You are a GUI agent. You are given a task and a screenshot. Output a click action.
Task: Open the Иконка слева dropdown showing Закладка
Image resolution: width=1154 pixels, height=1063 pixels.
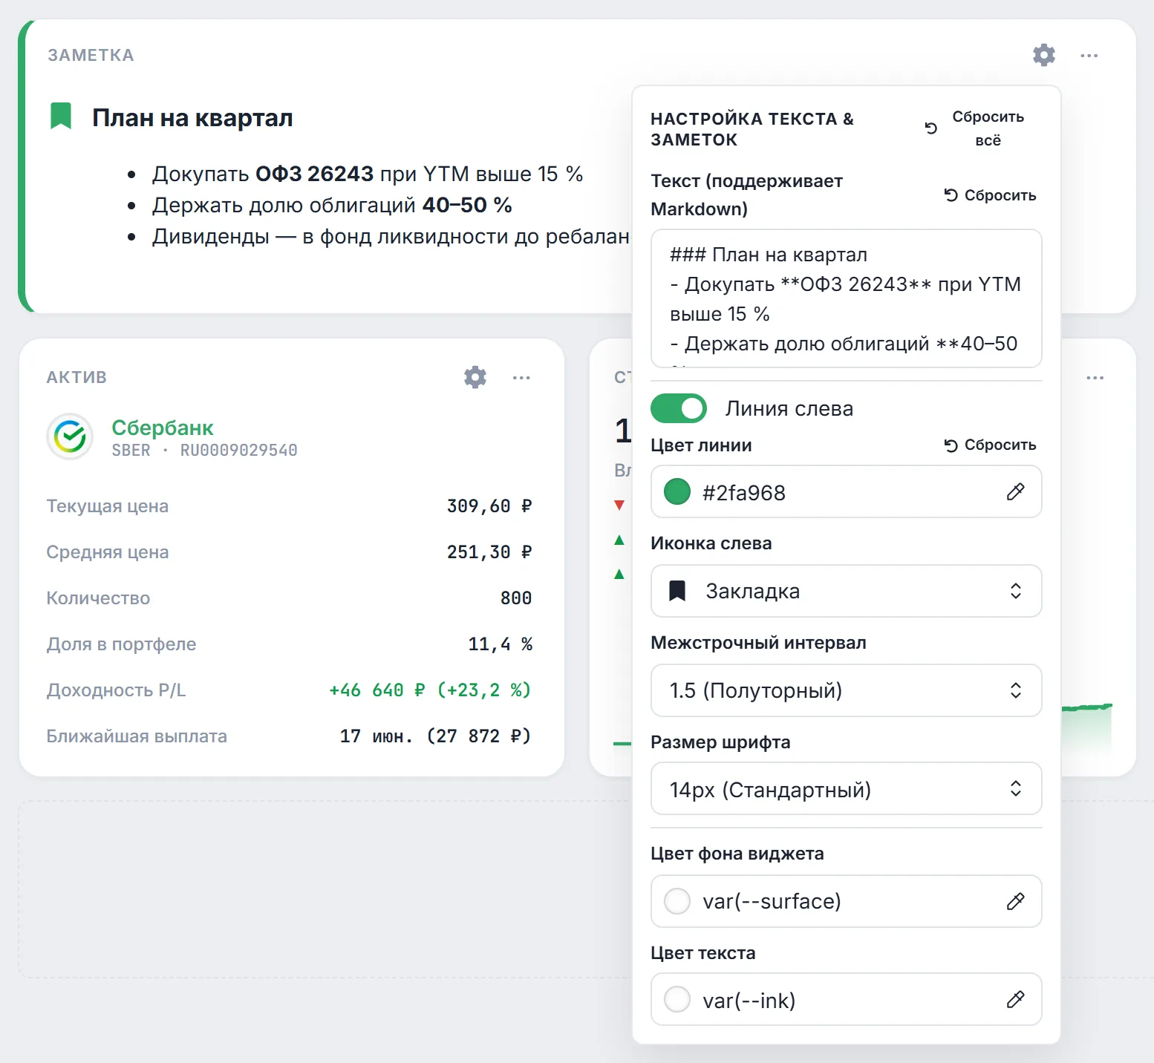click(x=847, y=591)
